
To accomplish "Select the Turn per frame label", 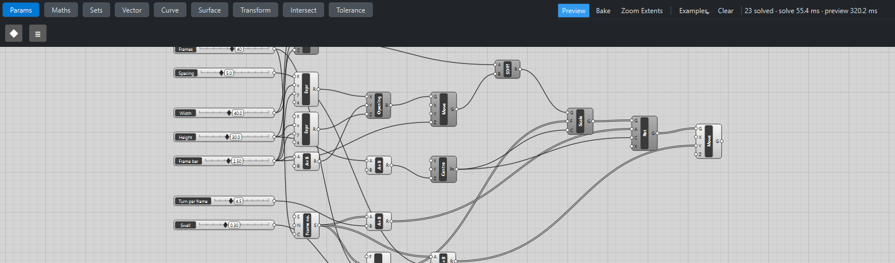I will point(193,201).
